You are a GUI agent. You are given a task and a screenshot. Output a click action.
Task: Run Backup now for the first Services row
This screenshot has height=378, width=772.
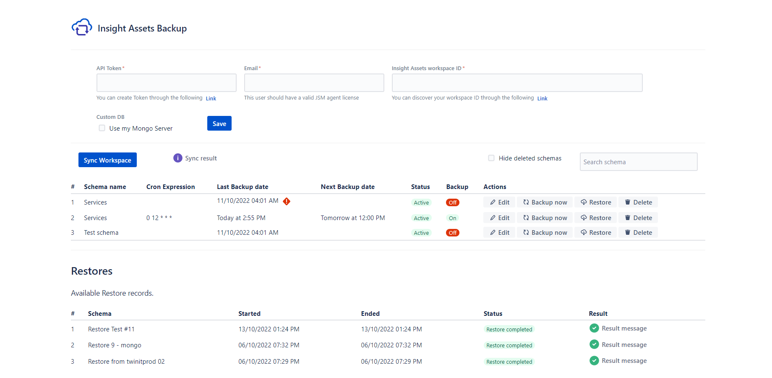(x=545, y=202)
